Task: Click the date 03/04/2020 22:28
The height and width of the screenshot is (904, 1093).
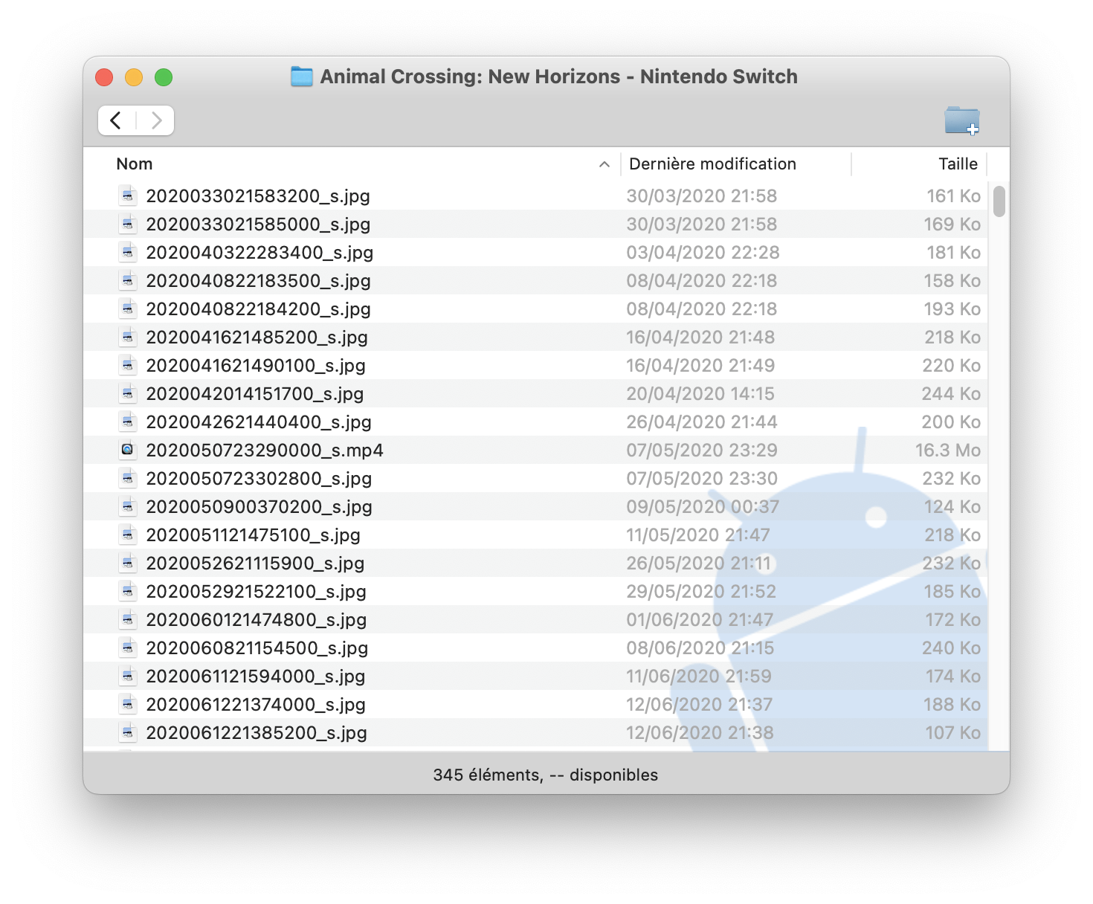Action: [703, 253]
